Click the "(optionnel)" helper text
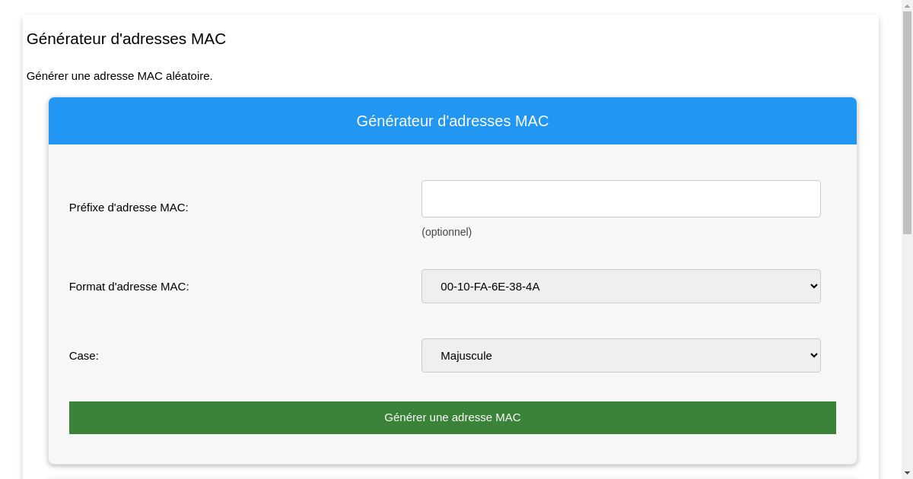 [x=447, y=232]
